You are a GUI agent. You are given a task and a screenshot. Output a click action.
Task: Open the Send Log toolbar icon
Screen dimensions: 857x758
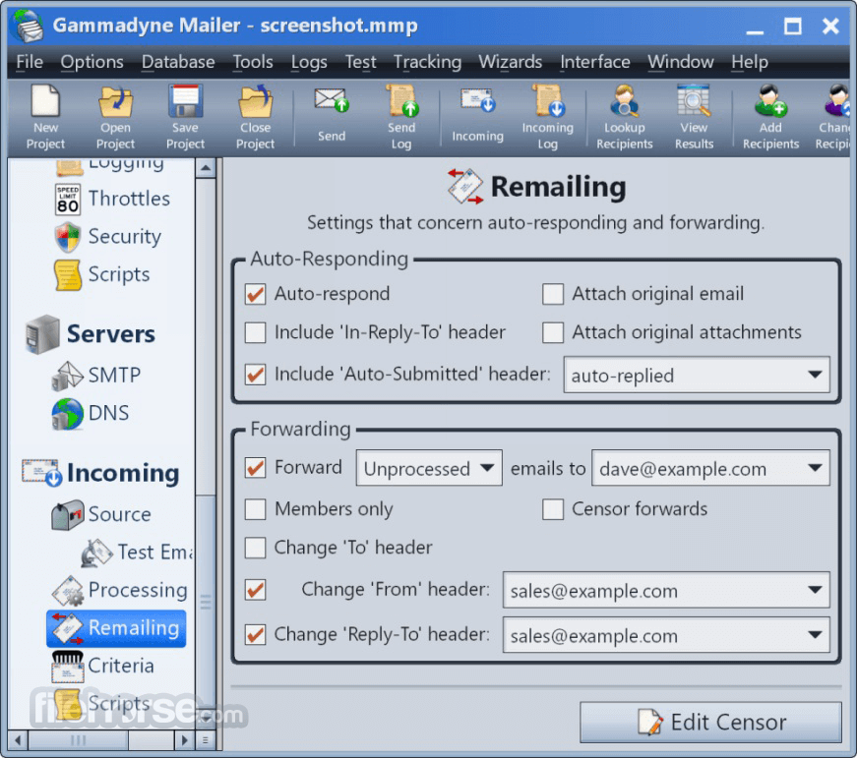[401, 117]
